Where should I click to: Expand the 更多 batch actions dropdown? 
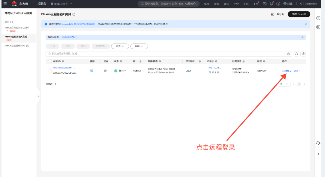[120, 46]
